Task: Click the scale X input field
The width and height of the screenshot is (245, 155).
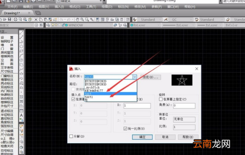Action: point(137,106)
